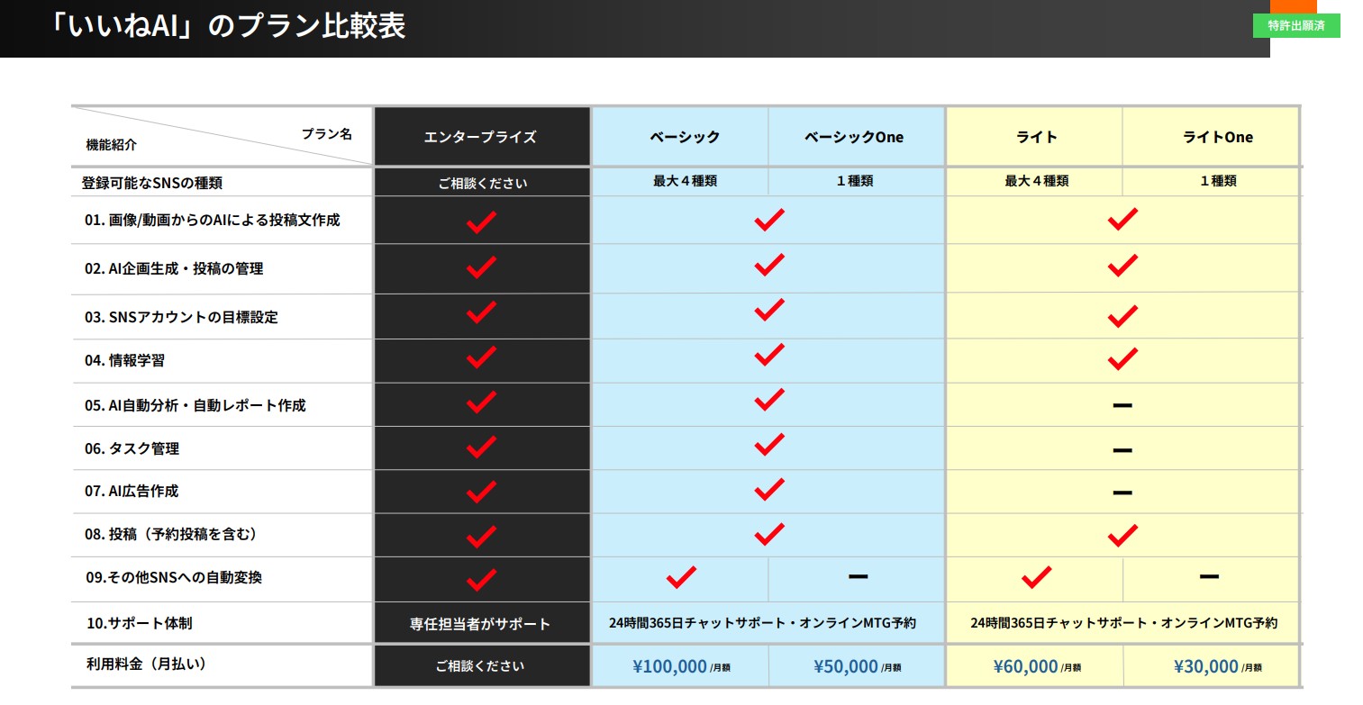
Task: Select the ベーシックOne plan header
Action: pos(853,137)
